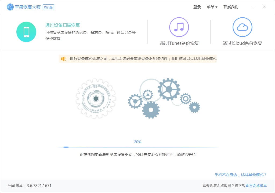Open 联系我们 contact page
275x193 pixels.
(230, 7)
